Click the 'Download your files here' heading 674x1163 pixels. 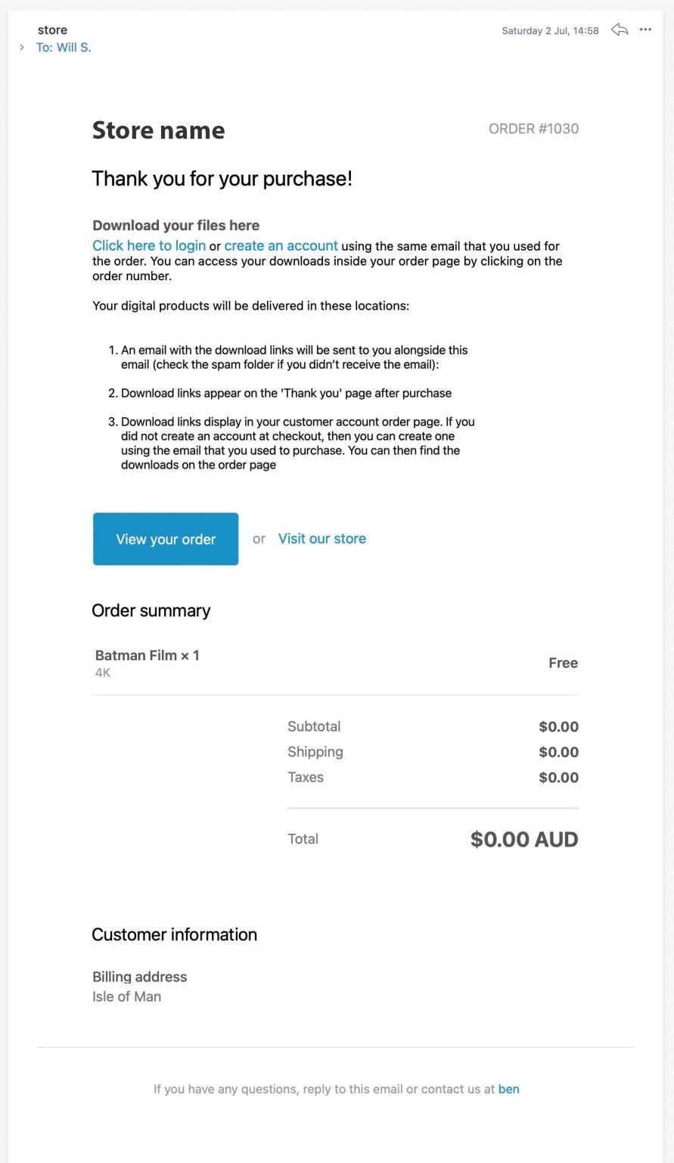click(175, 226)
